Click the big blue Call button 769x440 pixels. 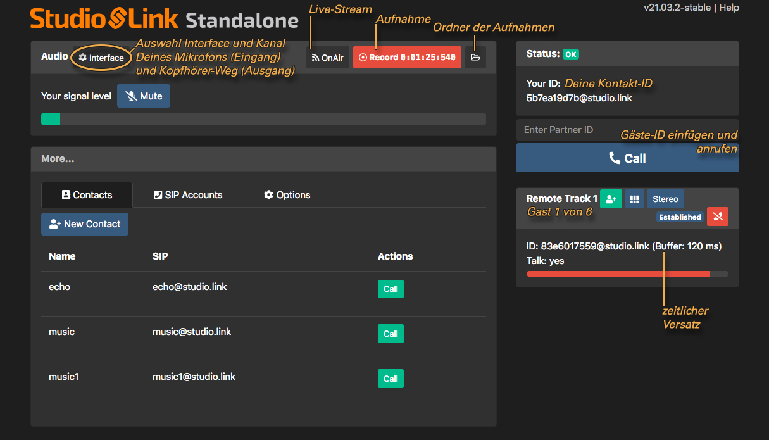click(x=627, y=158)
